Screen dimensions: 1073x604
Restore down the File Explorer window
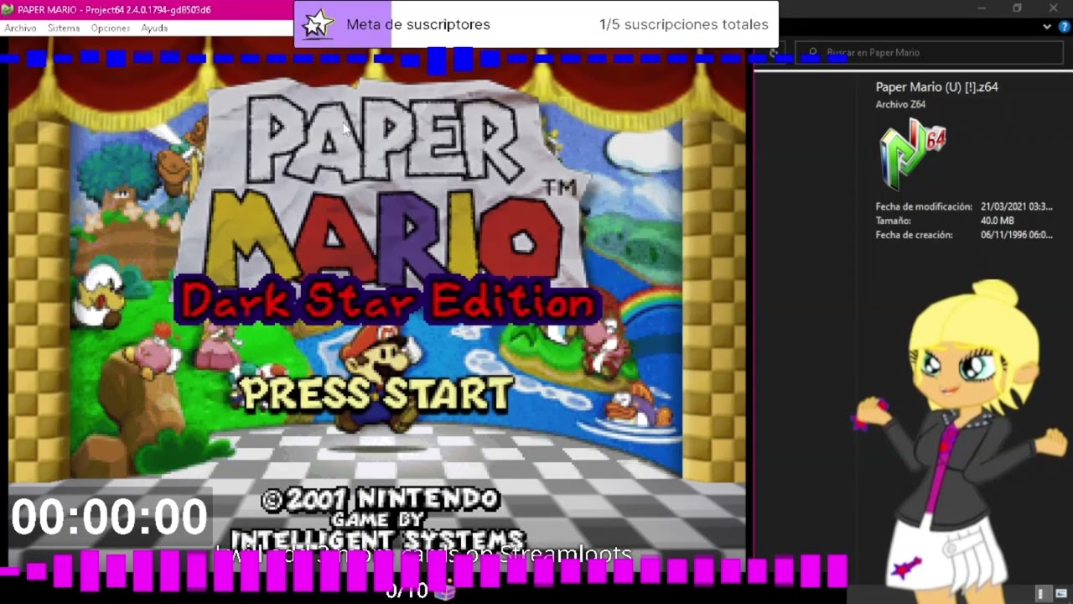pyautogui.click(x=1017, y=8)
